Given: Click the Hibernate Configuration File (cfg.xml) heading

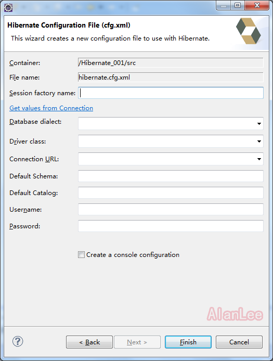Looking at the screenshot, I should tap(69, 25).
